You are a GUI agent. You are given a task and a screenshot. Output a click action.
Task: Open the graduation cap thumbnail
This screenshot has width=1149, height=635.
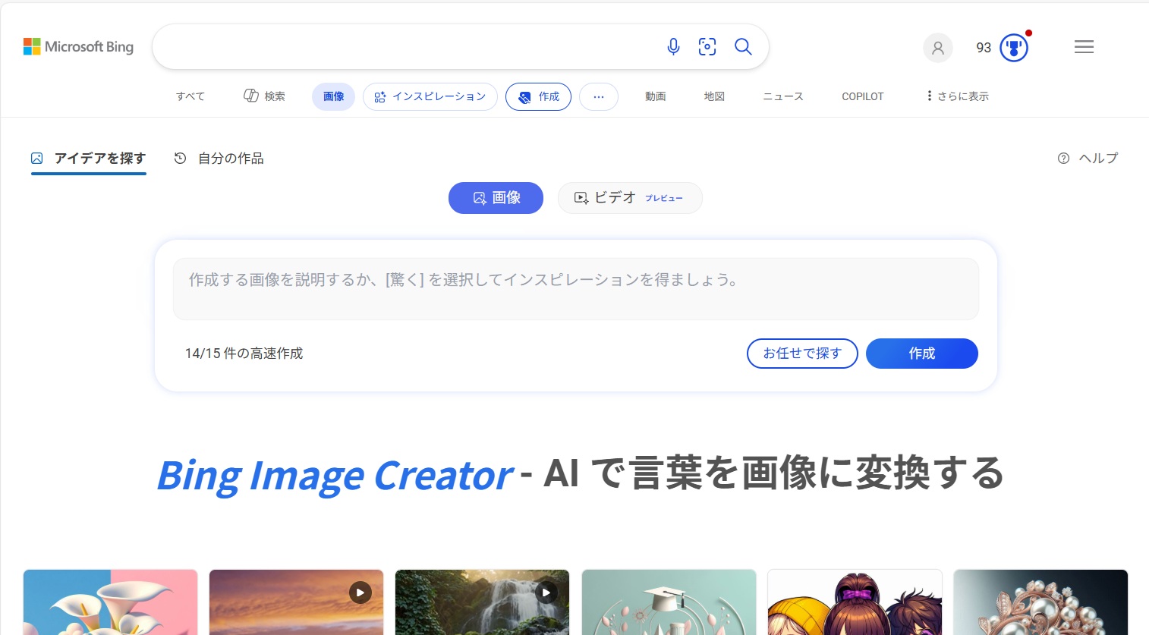tap(669, 602)
